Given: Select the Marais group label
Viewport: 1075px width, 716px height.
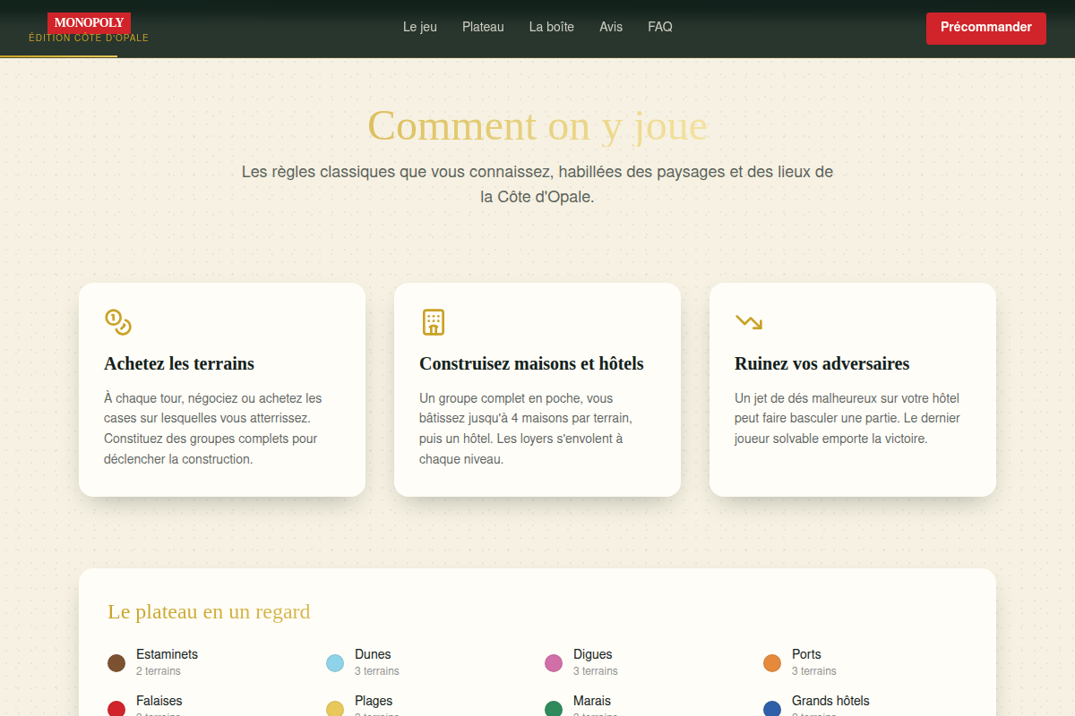Looking at the screenshot, I should (x=592, y=701).
